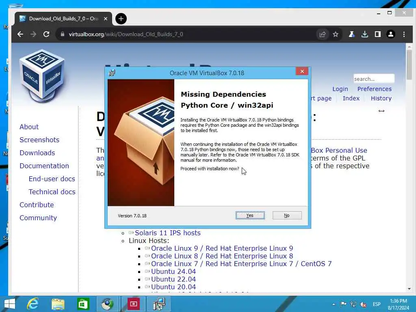Download Oracle Linux 9 / RHEL 9 build
This screenshot has height=312, width=416.
(222, 248)
